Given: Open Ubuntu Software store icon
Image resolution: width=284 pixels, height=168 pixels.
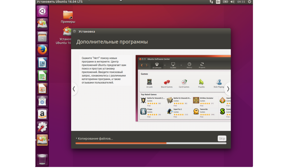Looking at the screenshot, I should point(42,101).
